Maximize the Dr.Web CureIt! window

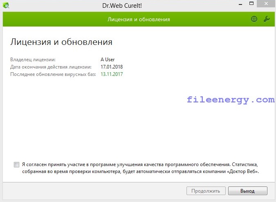(x=251, y=4)
